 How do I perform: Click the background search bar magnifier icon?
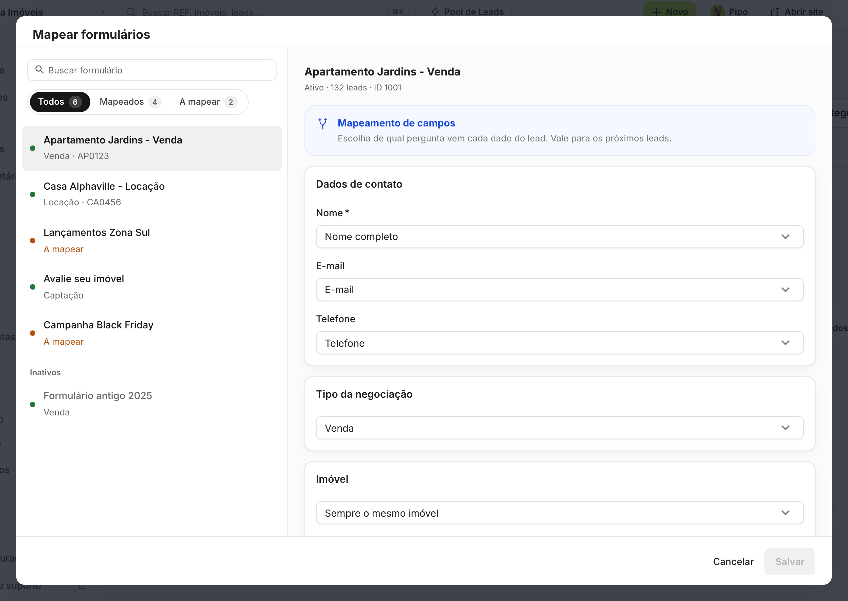pyautogui.click(x=131, y=12)
